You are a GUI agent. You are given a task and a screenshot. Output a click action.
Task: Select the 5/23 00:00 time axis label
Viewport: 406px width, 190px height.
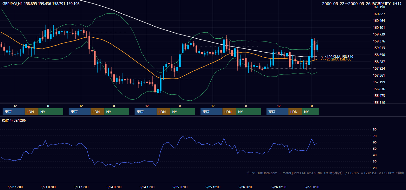point(48,187)
